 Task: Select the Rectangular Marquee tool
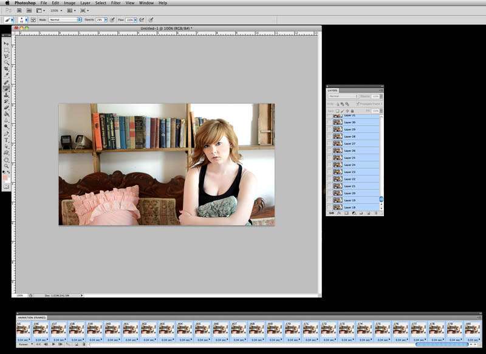point(6,50)
